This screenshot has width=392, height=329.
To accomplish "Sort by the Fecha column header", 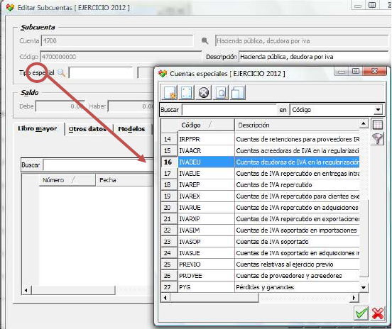I will tap(124, 180).
